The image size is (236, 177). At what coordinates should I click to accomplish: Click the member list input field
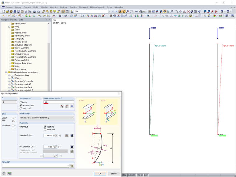point(59,102)
